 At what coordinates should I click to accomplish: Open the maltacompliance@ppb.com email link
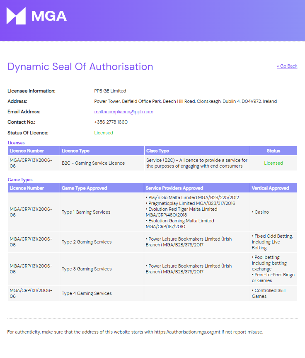tap(123, 112)
